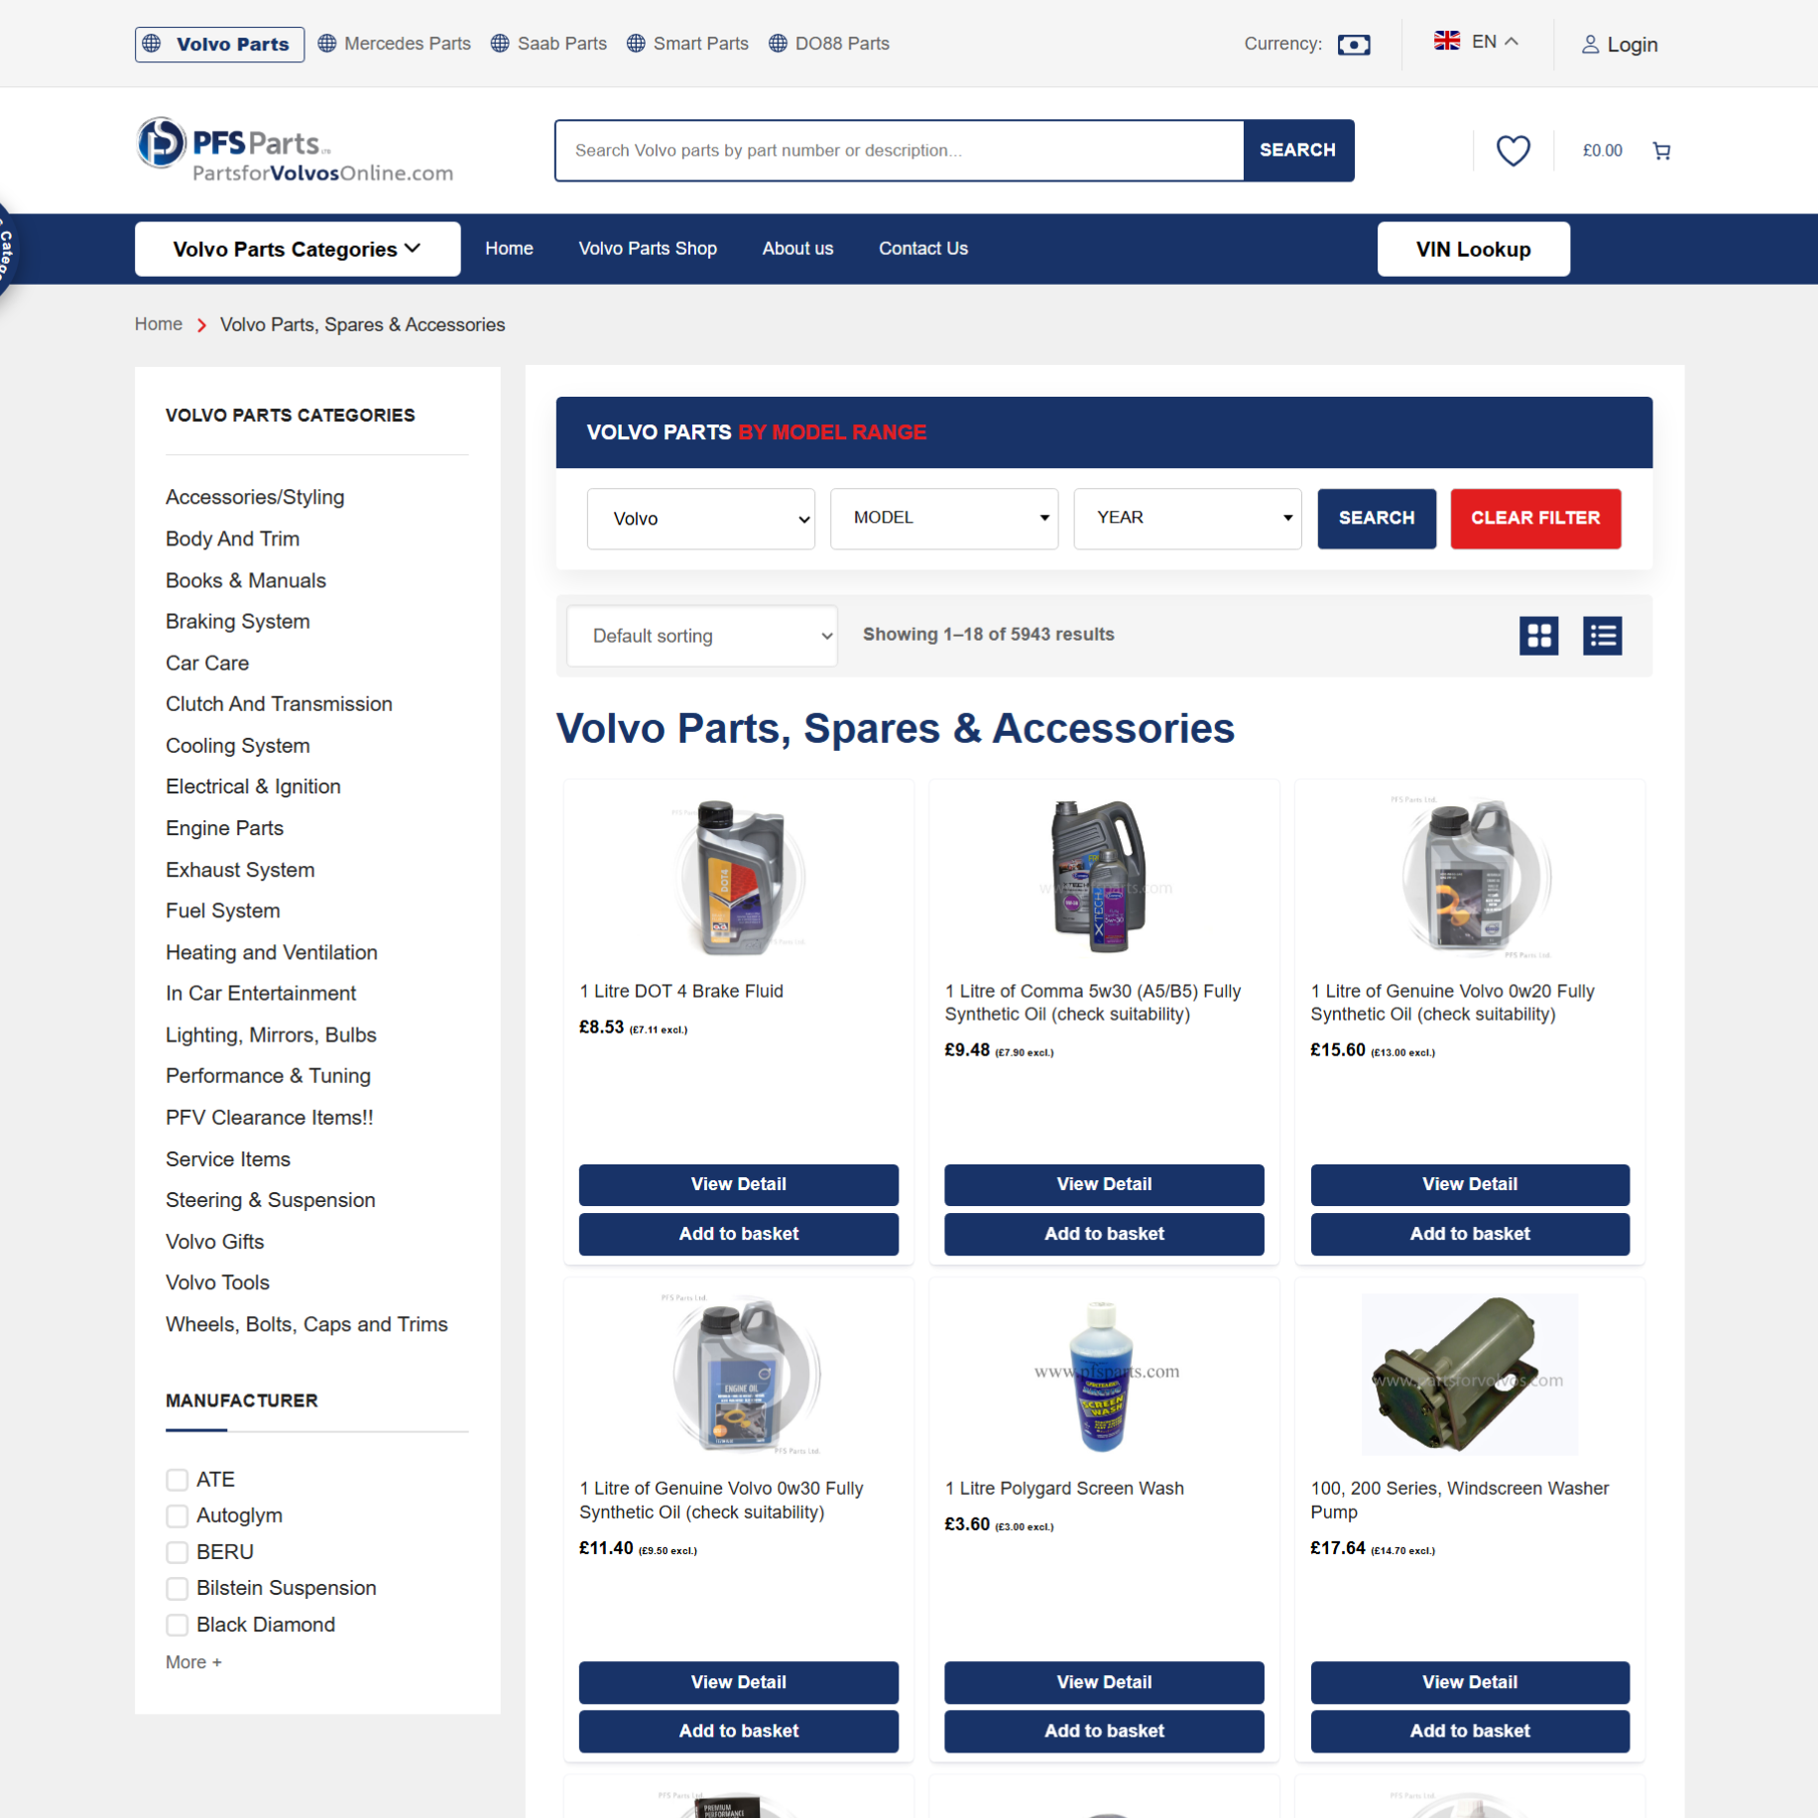Image resolution: width=1818 pixels, height=1818 pixels.
Task: Check the BERU manufacturer checkbox
Action: click(177, 1552)
